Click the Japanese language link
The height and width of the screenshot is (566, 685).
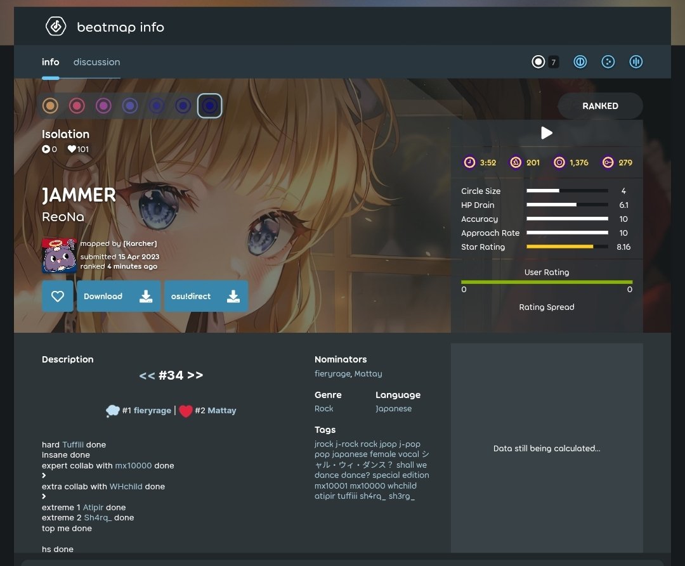pyautogui.click(x=394, y=408)
